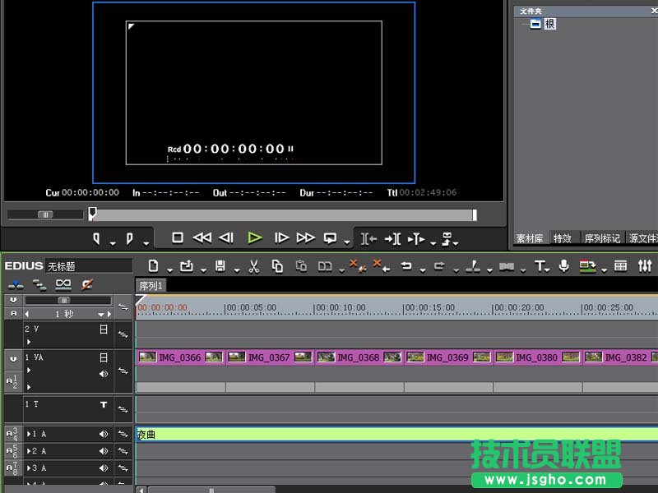Click the shuttle slider handle

[x=45, y=214]
